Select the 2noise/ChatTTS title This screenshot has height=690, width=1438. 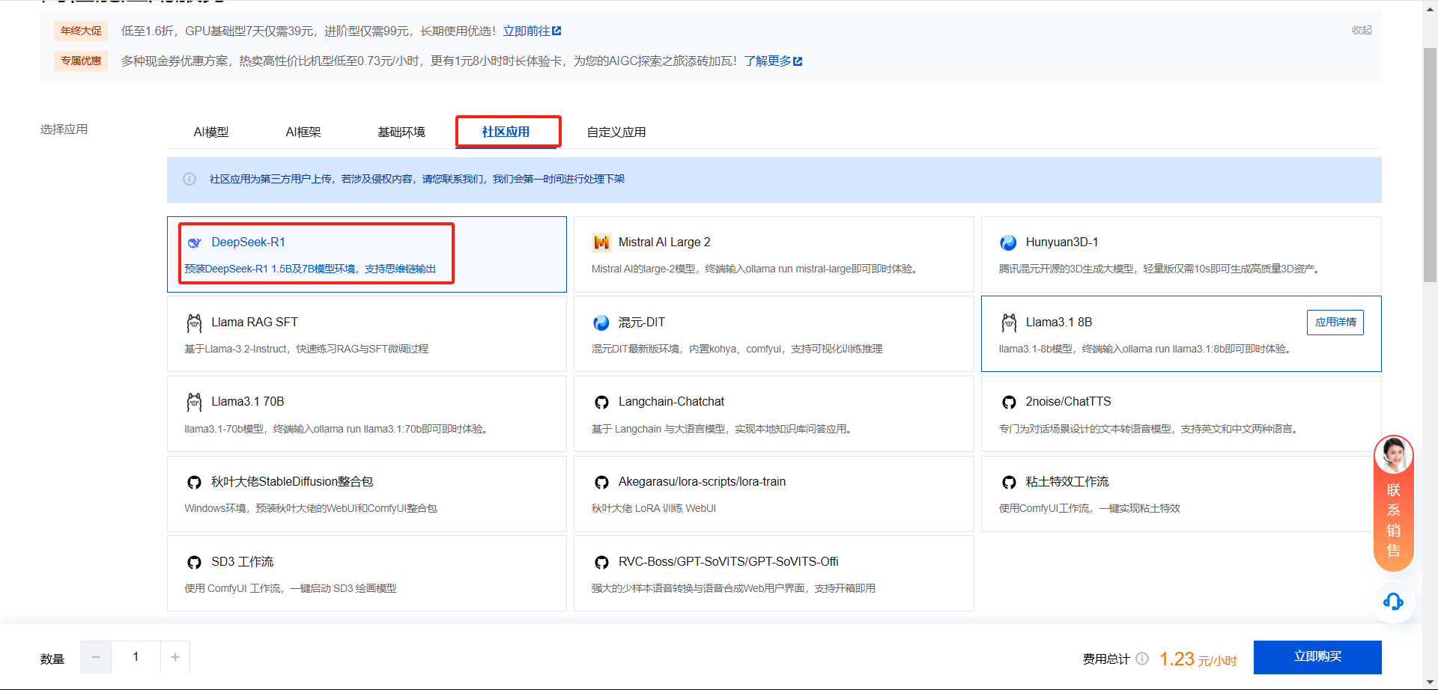(1068, 402)
